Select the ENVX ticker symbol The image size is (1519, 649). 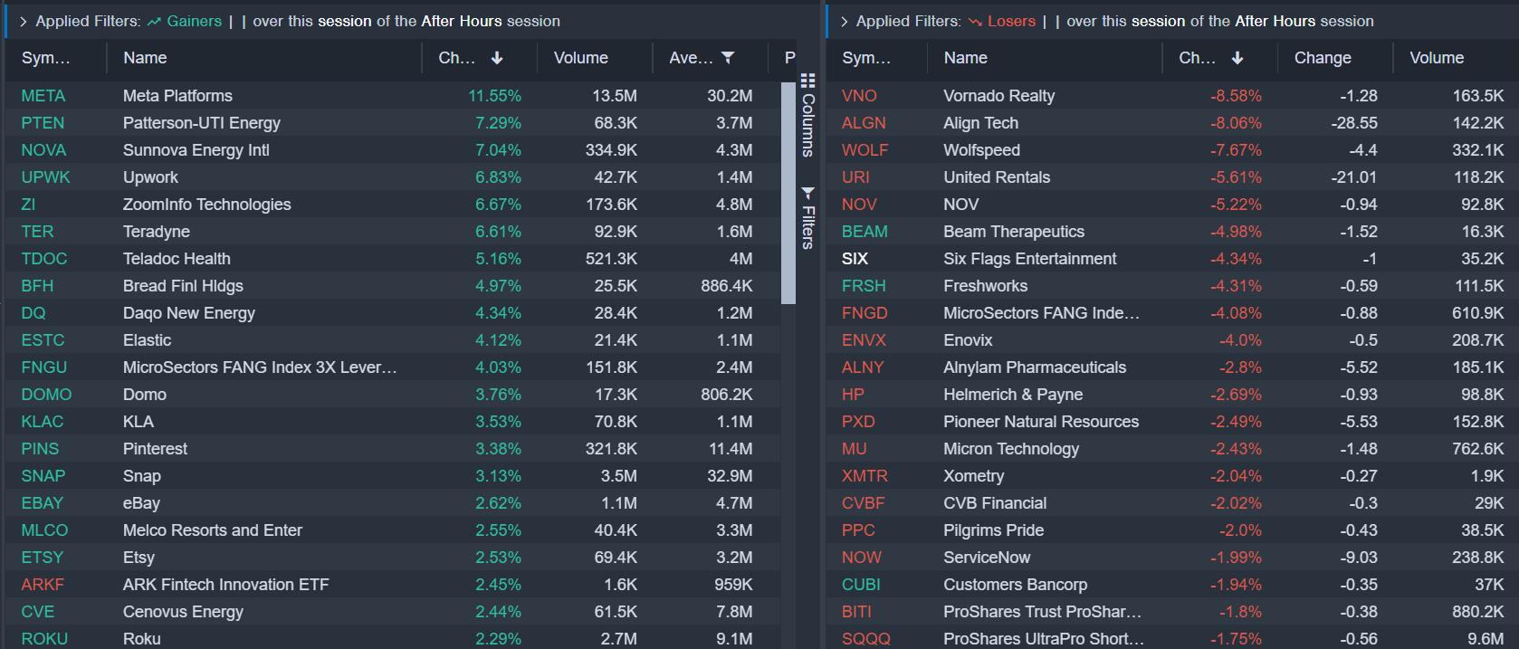[864, 340]
